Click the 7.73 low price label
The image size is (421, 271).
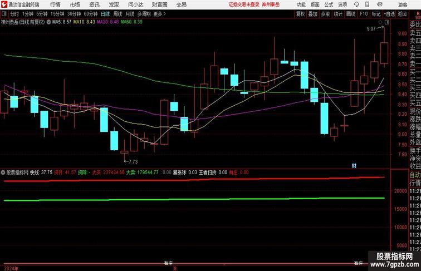pos(133,161)
